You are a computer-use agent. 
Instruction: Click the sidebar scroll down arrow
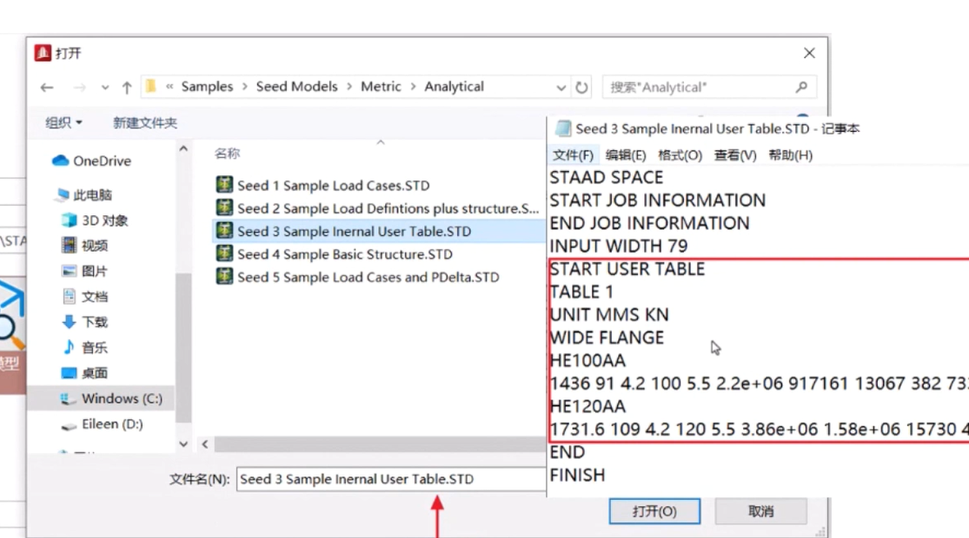pos(183,443)
